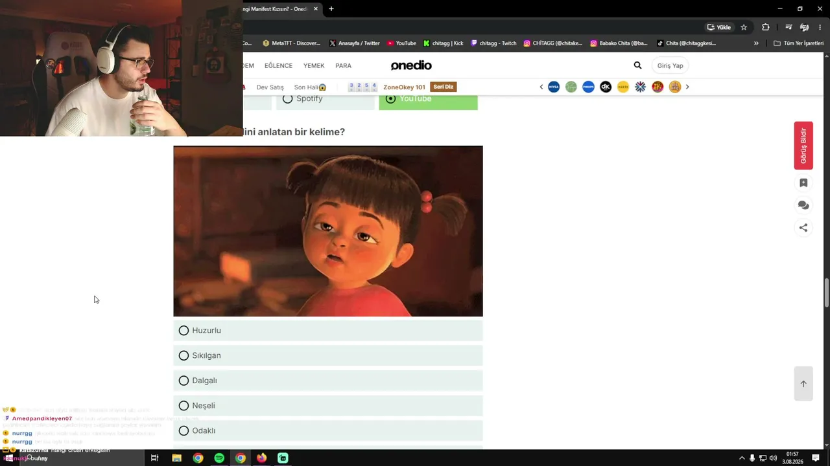Click the Yükle install button in address bar
830x466 pixels.
coord(719,27)
